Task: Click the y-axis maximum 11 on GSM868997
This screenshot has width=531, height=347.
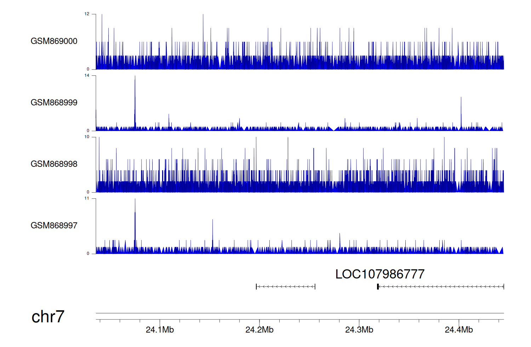Action: tap(87, 198)
